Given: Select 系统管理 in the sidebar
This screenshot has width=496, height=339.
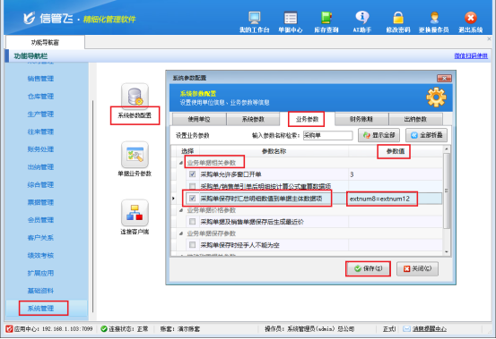Looking at the screenshot, I should point(40,308).
